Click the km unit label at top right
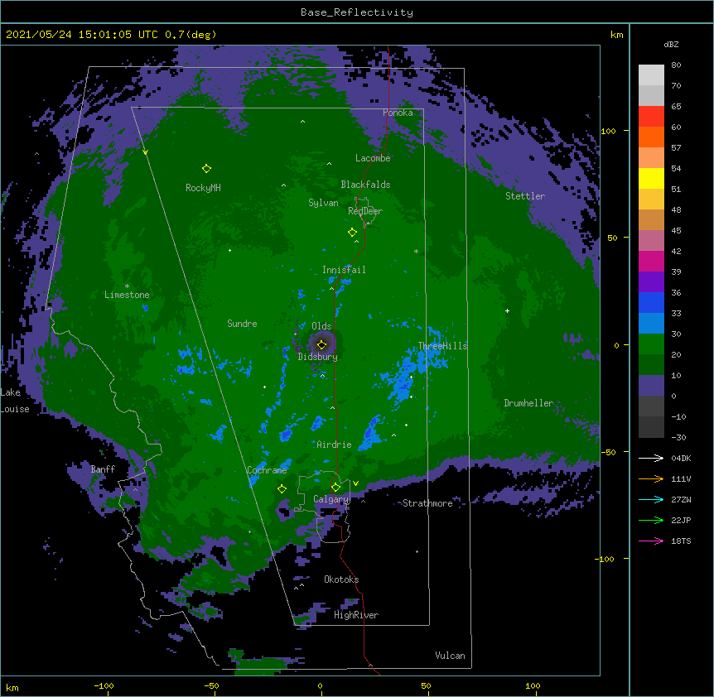Viewport: 714px width, 697px height. tap(617, 35)
